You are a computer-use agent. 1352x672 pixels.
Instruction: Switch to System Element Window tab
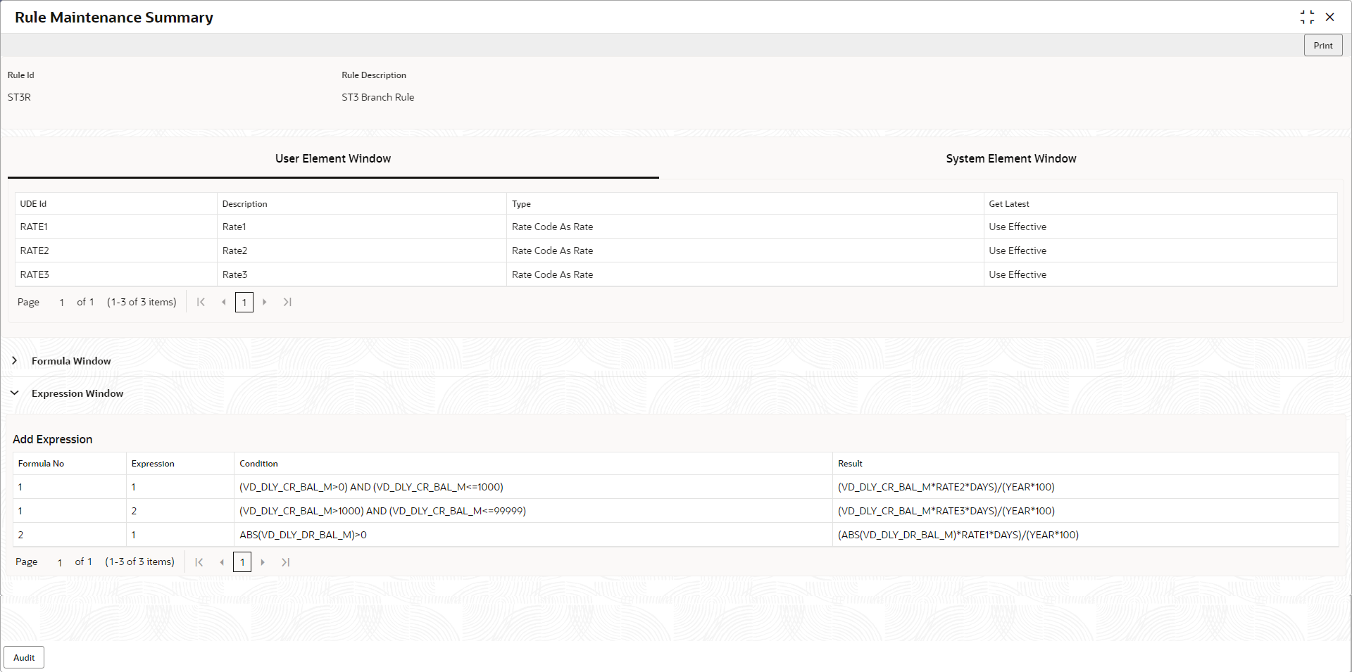[1011, 158]
